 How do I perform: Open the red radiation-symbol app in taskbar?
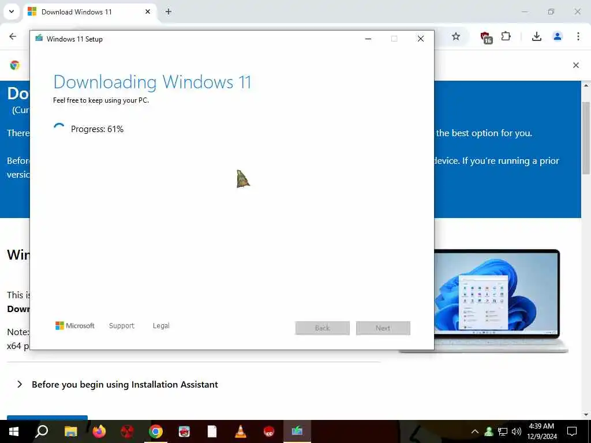coord(128,431)
